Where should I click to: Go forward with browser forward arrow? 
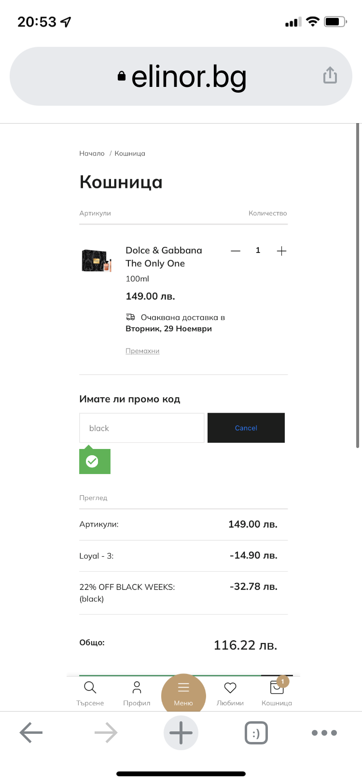click(106, 733)
